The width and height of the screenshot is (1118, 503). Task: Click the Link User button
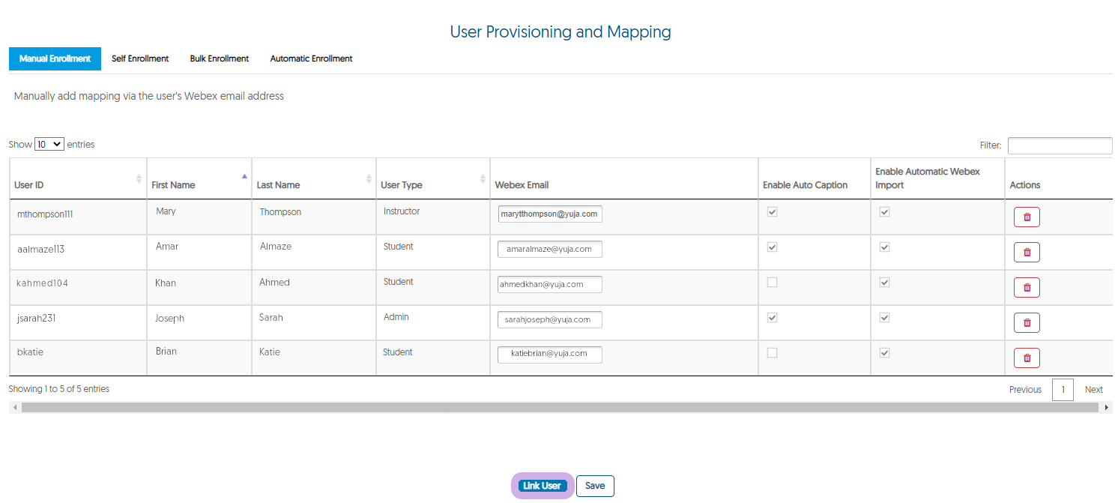click(542, 486)
